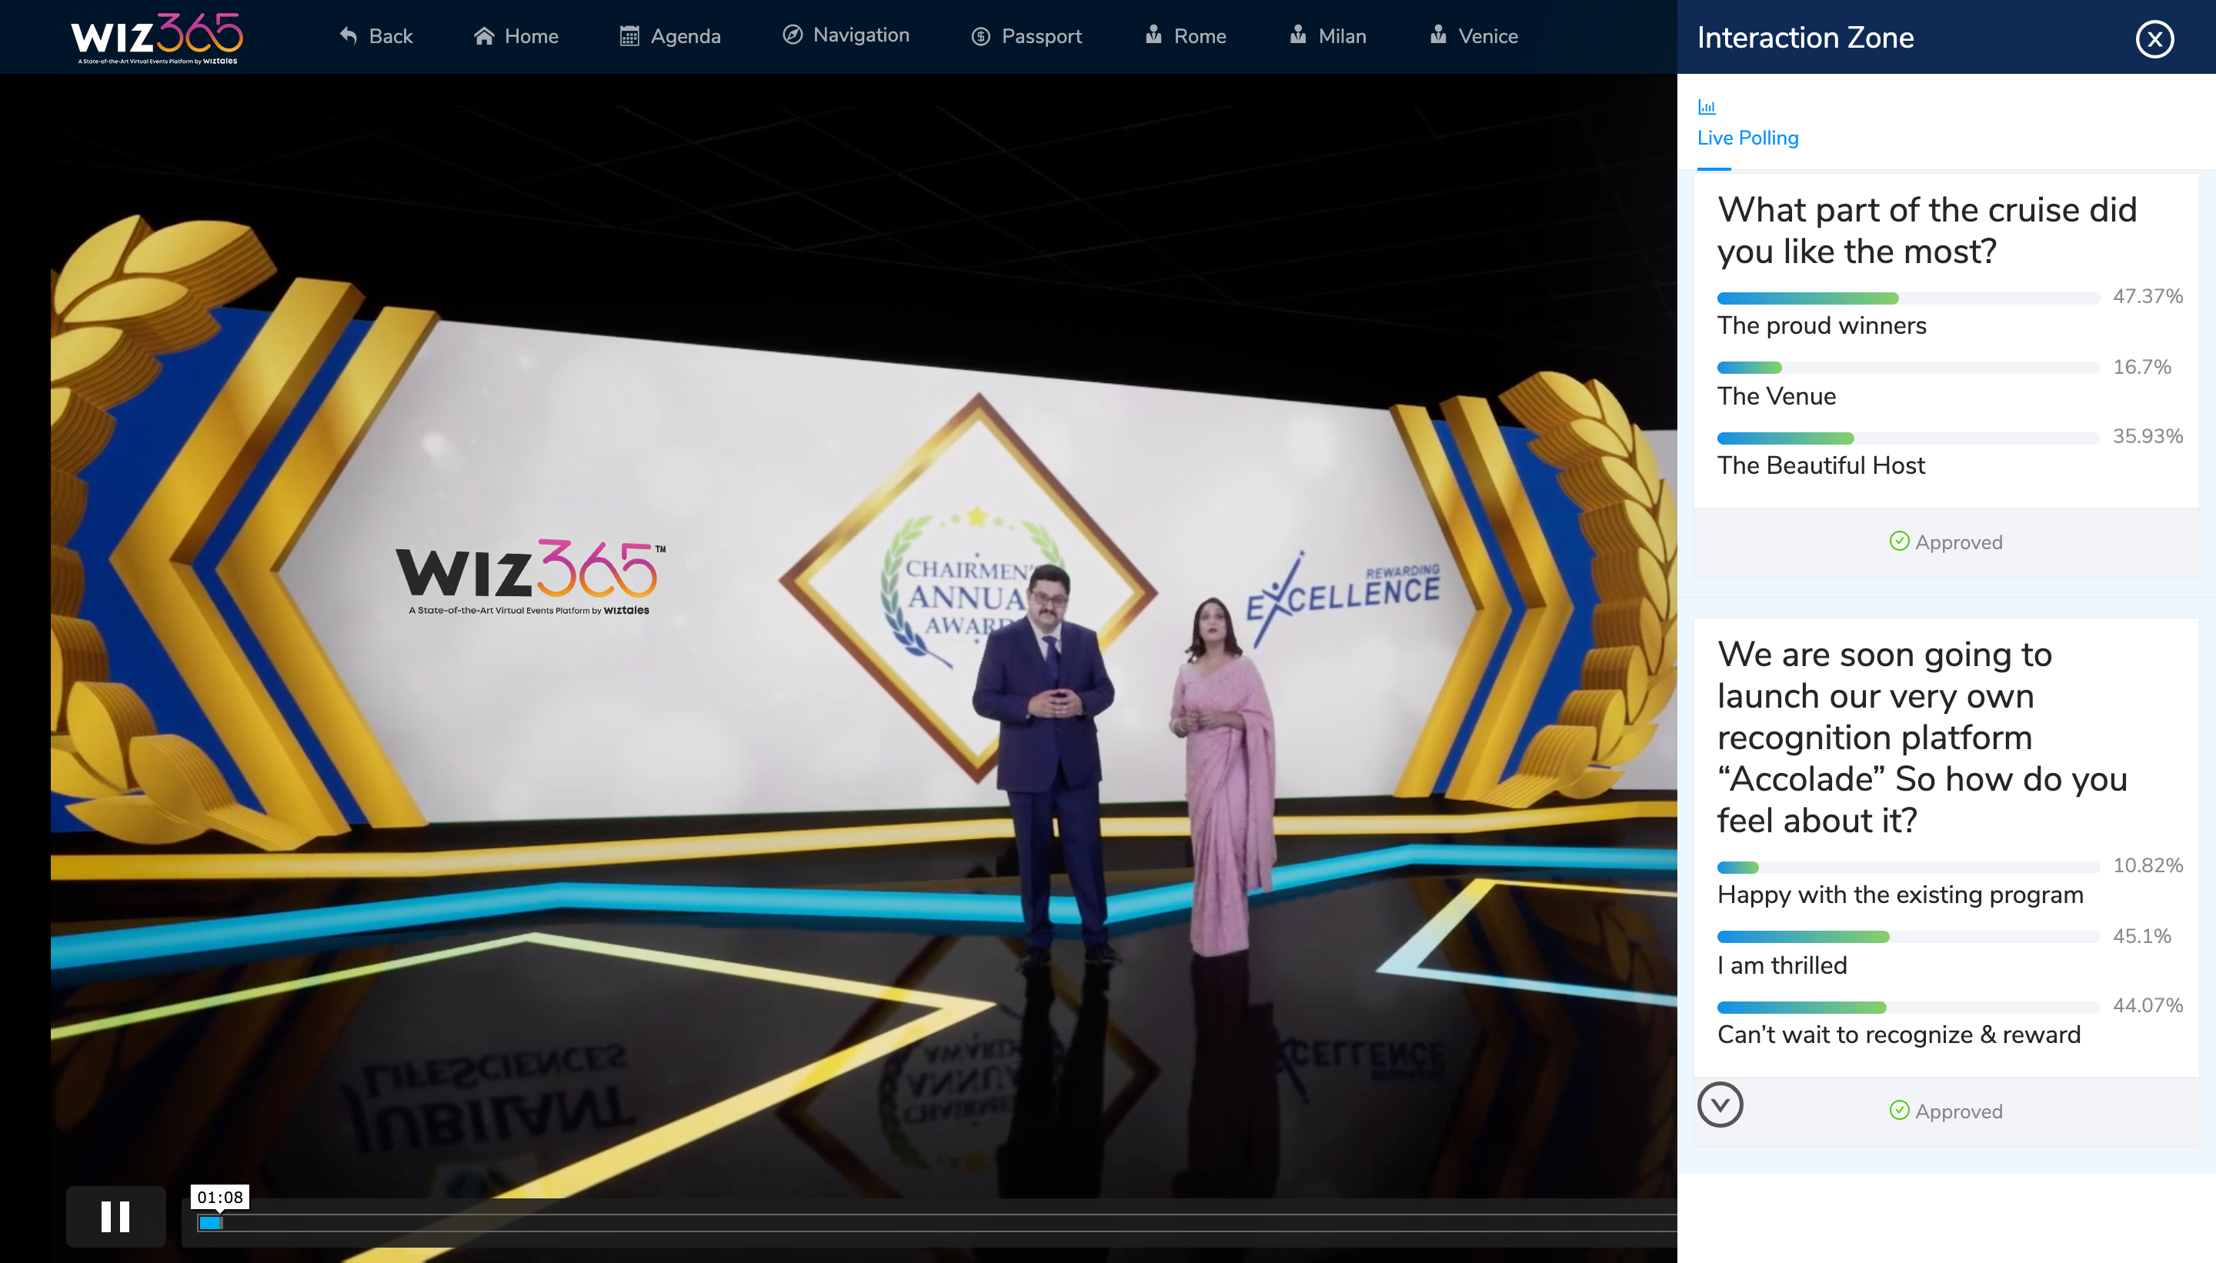
Task: Click the Navigation compass icon
Action: click(x=793, y=35)
